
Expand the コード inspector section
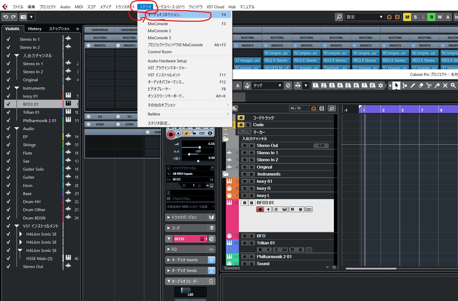coord(187,228)
